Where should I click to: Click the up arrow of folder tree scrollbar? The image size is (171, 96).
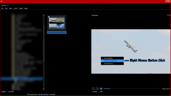44,15
